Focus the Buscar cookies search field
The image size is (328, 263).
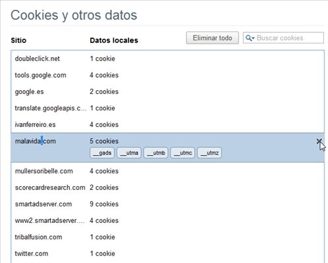(283, 38)
